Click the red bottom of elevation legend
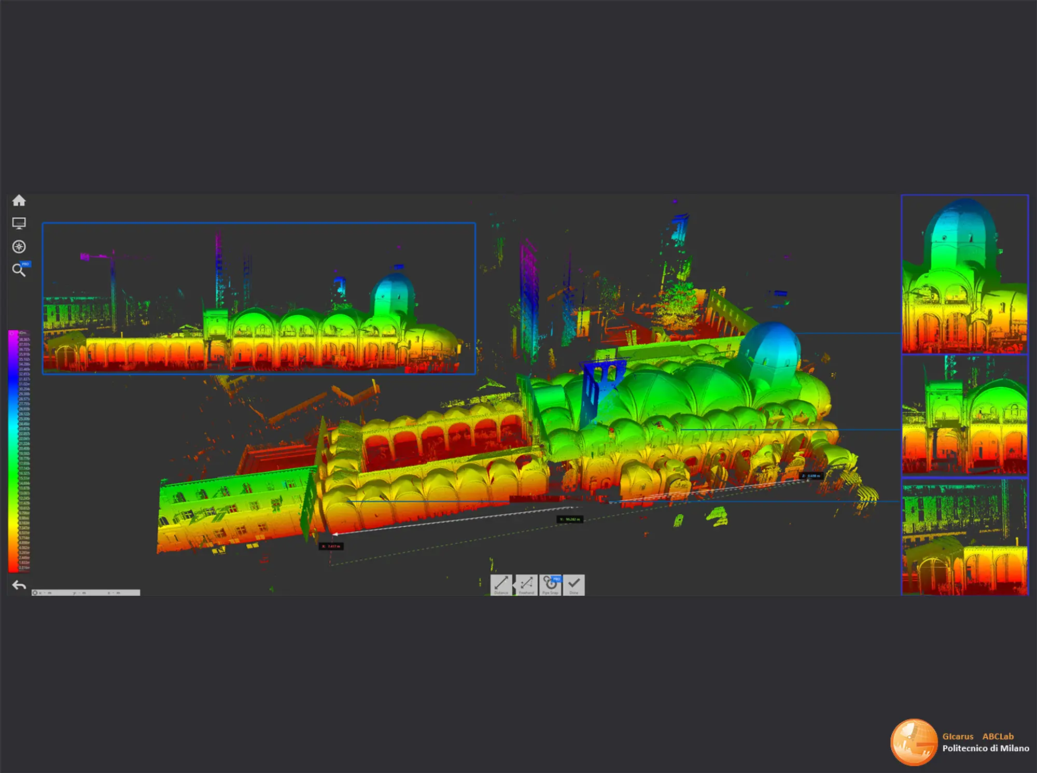The width and height of the screenshot is (1037, 773). click(12, 567)
